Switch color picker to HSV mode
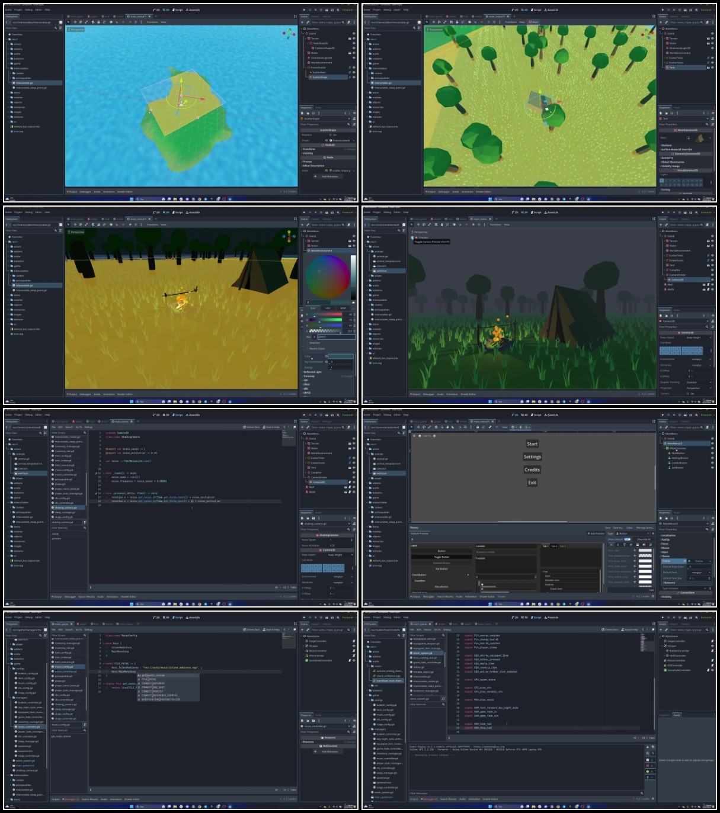Image resolution: width=720 pixels, height=813 pixels. pos(328,308)
